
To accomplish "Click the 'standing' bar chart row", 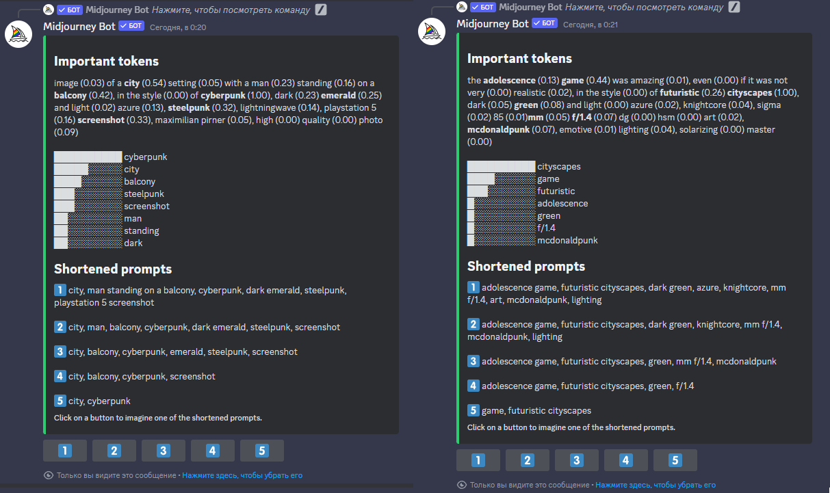I will coord(107,230).
